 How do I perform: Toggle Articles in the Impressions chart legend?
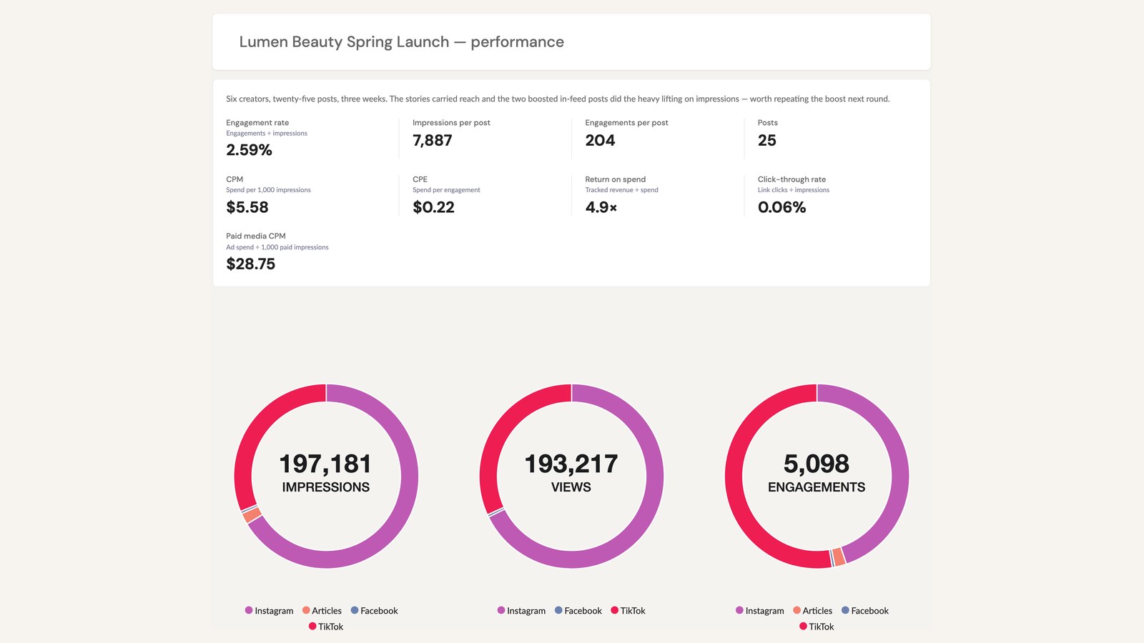(322, 611)
